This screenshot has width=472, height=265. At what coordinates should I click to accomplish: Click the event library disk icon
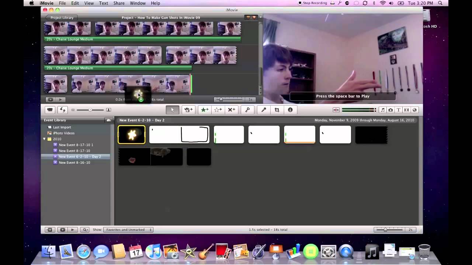pos(108,120)
